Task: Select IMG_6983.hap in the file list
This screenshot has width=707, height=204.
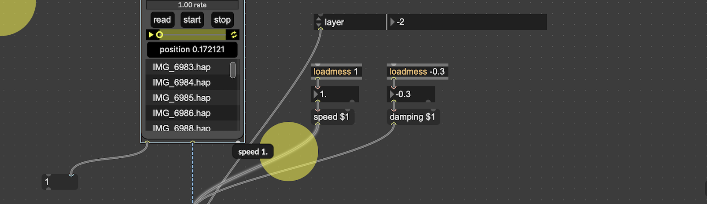Action: coord(181,67)
